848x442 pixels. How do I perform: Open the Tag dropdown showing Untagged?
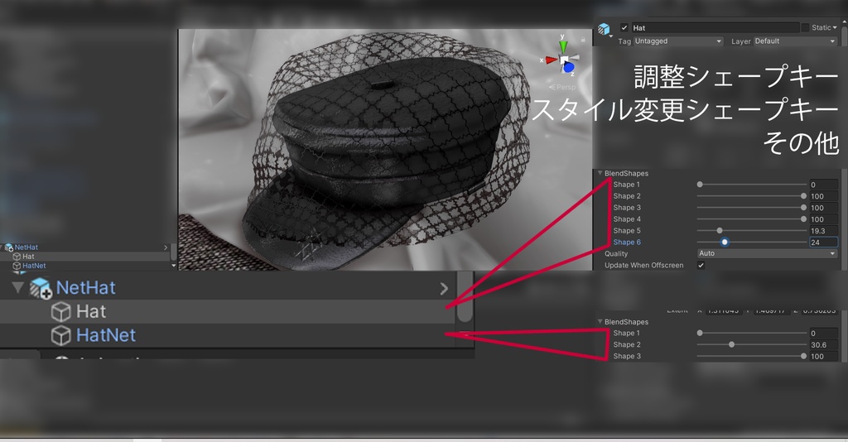tap(678, 41)
